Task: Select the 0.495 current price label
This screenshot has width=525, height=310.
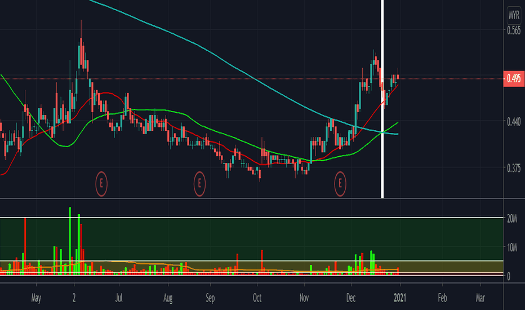Action: 514,79
